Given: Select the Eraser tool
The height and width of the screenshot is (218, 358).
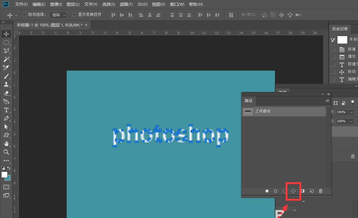Looking at the screenshot, I should pos(6,93).
